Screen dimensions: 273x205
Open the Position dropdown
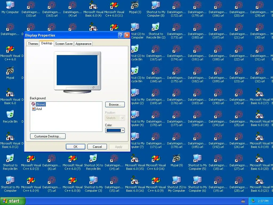point(115,118)
